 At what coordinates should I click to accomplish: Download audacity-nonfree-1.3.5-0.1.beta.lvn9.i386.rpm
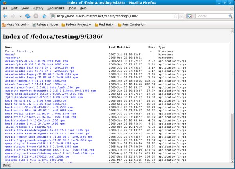click(42, 87)
